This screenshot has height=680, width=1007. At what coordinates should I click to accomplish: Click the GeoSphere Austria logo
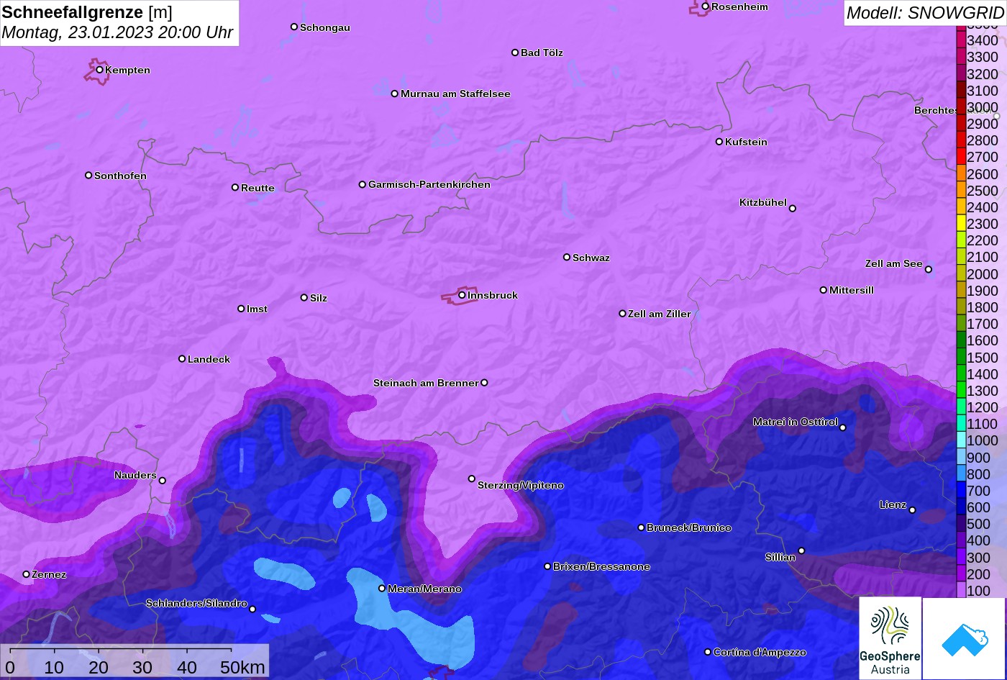[890, 638]
